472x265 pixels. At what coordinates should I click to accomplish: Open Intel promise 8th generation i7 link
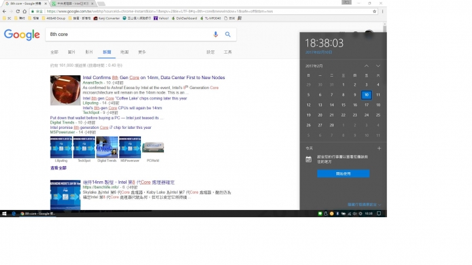click(100, 128)
